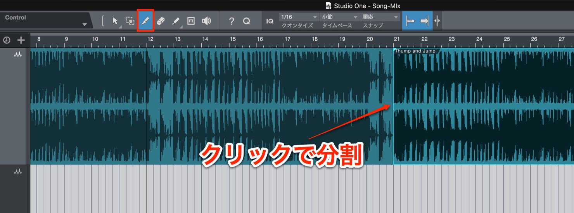Select the Mute tool
Screen dimensions: 574x213
(x=191, y=21)
